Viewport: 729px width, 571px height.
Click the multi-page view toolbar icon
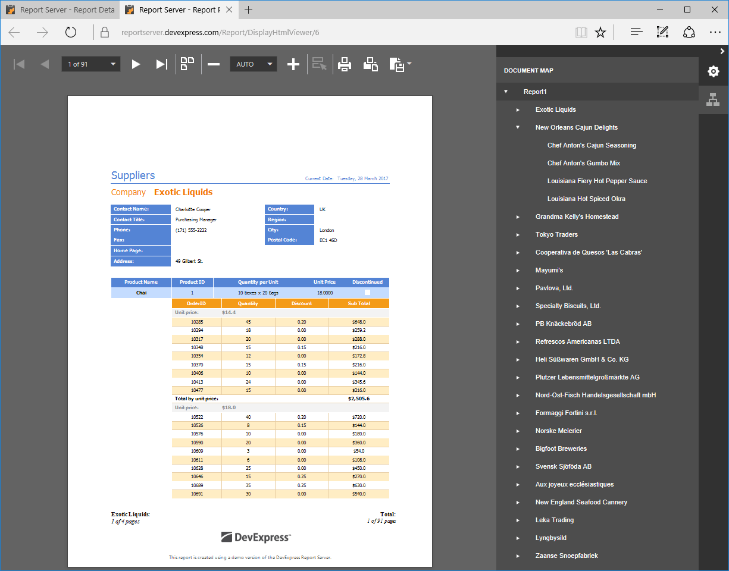click(187, 64)
